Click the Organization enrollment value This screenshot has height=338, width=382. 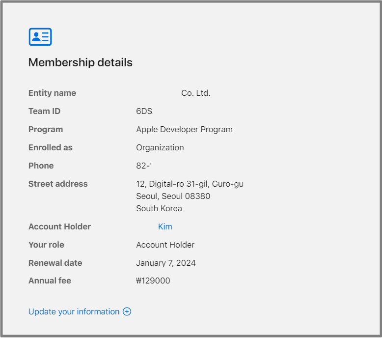click(x=160, y=147)
